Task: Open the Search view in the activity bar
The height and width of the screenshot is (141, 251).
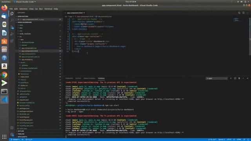Action: pos(12,20)
